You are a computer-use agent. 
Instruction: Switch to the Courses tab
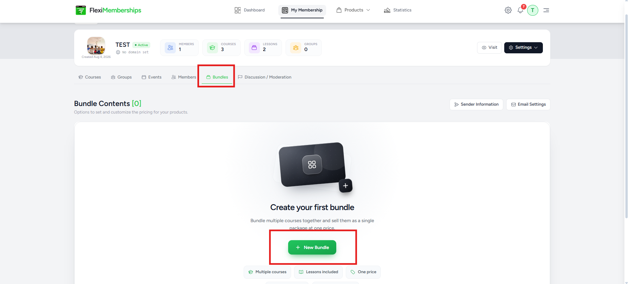point(90,77)
